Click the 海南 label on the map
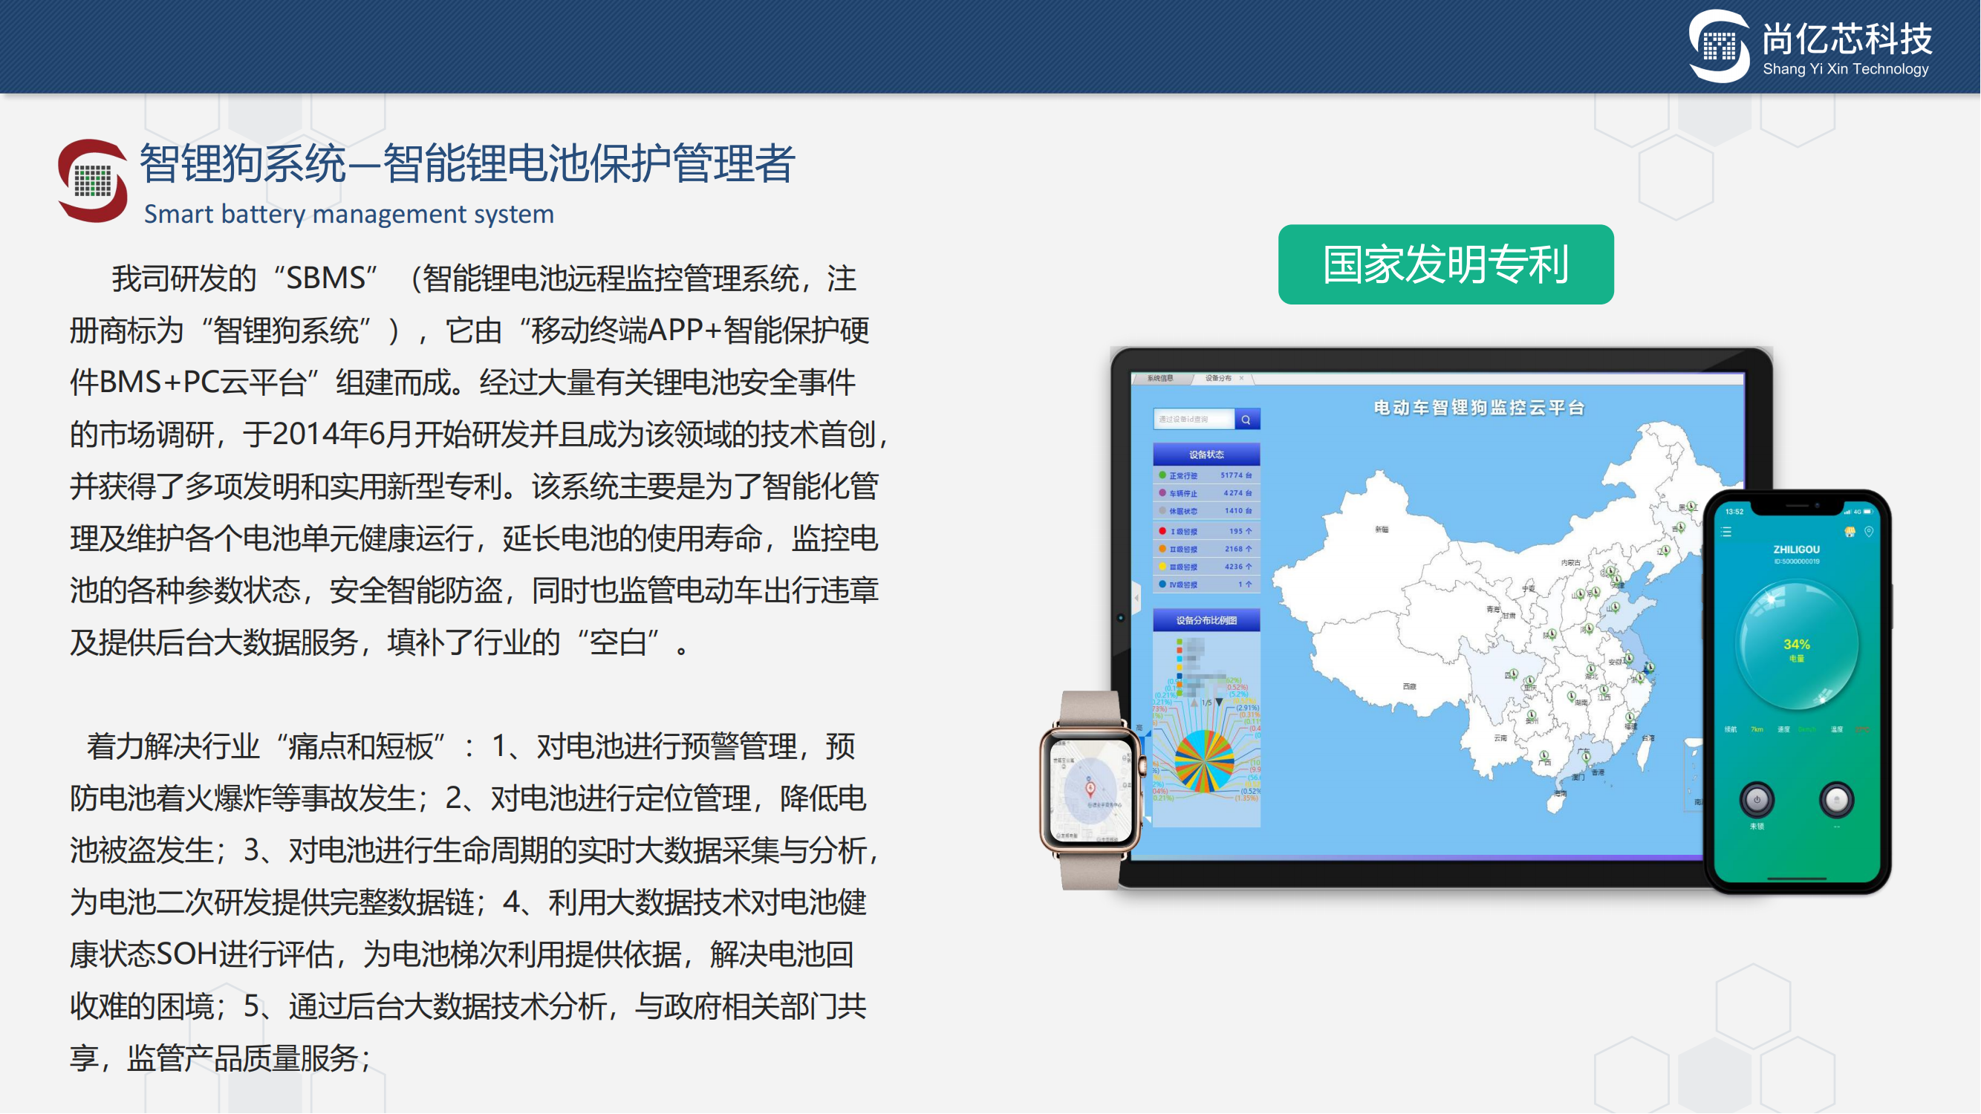Image resolution: width=1981 pixels, height=1114 pixels. (x=1561, y=792)
